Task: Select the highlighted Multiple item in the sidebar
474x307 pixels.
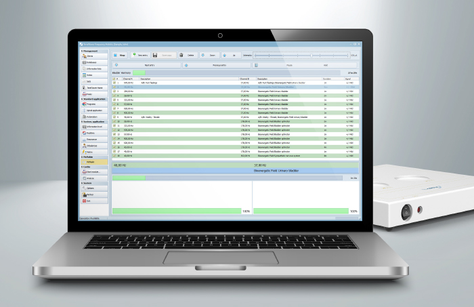Action: (x=91, y=162)
